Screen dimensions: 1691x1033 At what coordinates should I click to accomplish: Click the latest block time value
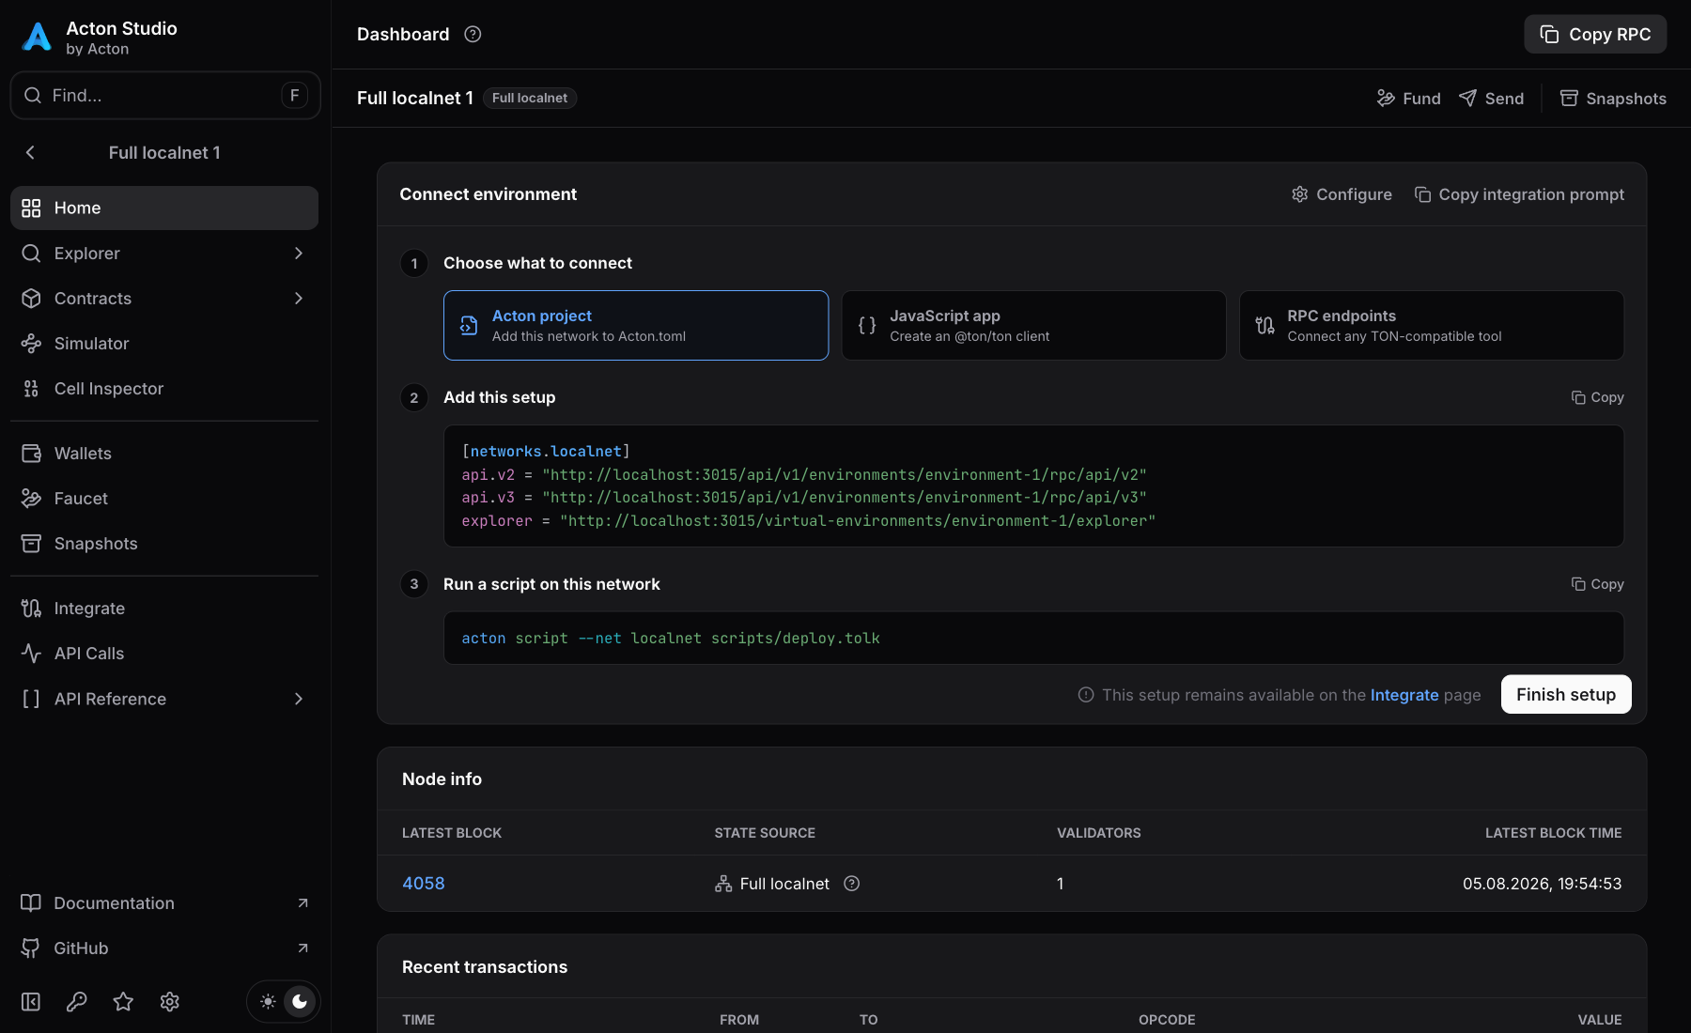1542,884
